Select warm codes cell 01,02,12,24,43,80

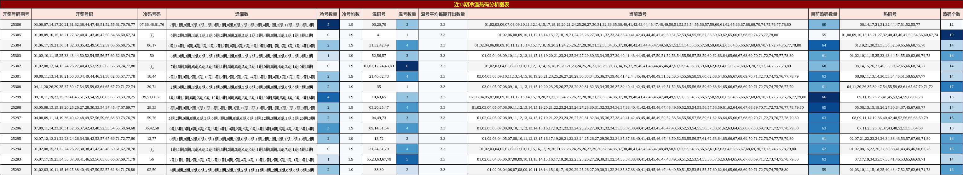click(x=379, y=66)
